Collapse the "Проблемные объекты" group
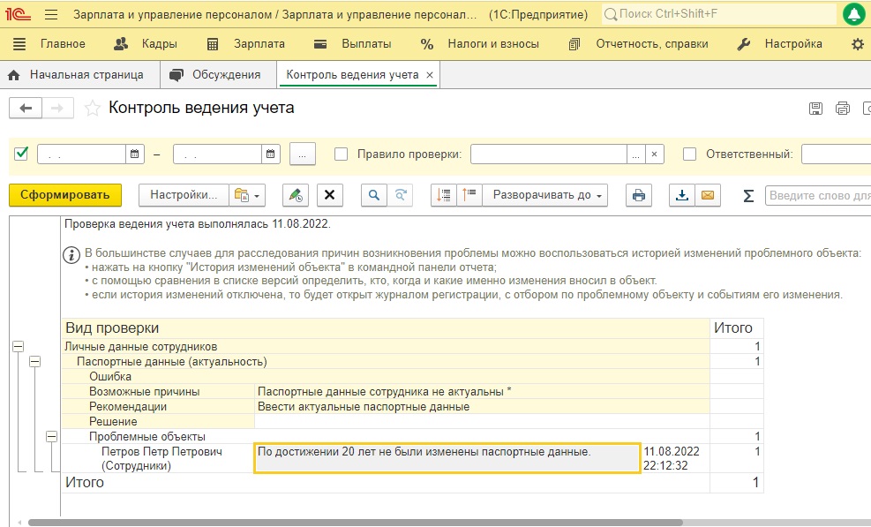 [x=51, y=436]
